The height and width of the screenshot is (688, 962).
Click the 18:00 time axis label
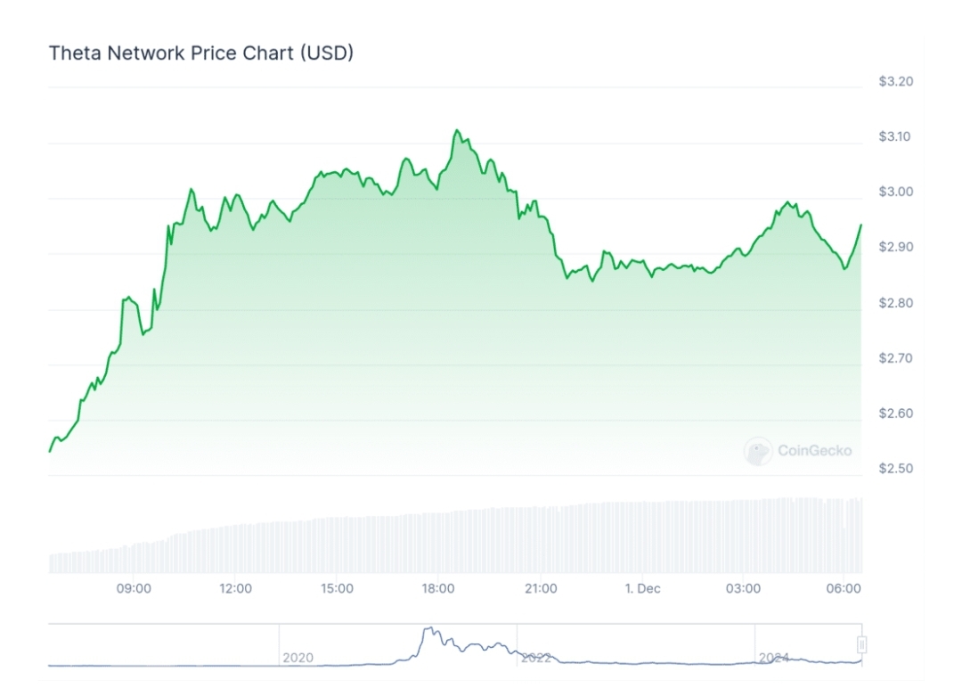pos(438,588)
